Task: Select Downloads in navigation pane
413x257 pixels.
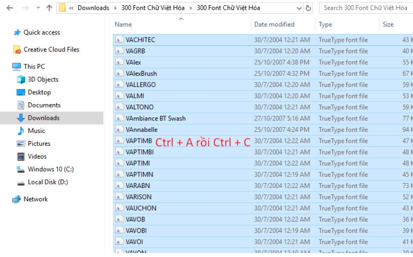Action: click(x=44, y=118)
